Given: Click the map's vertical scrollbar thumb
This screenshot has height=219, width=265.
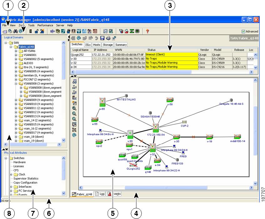Looking at the screenshot, I should pos(255,130).
